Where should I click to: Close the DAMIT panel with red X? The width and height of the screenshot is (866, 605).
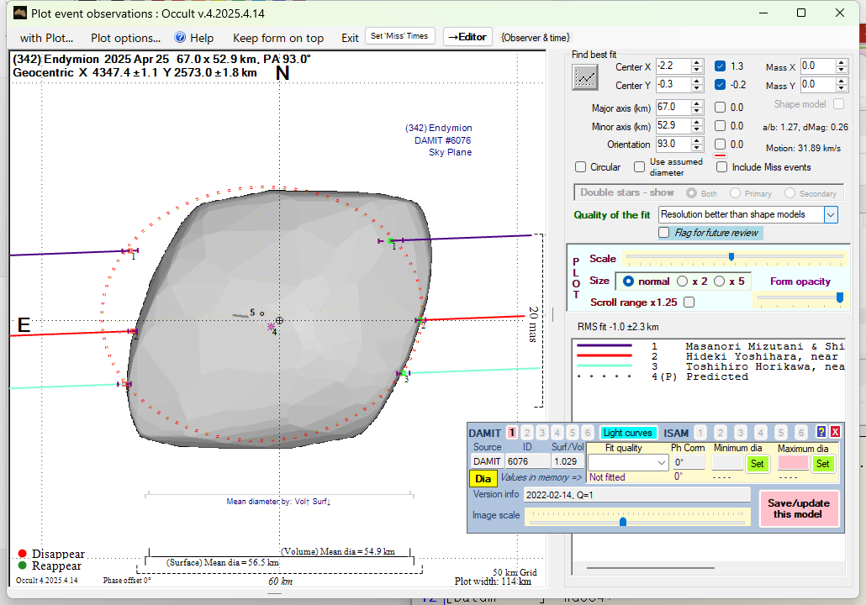tap(835, 432)
